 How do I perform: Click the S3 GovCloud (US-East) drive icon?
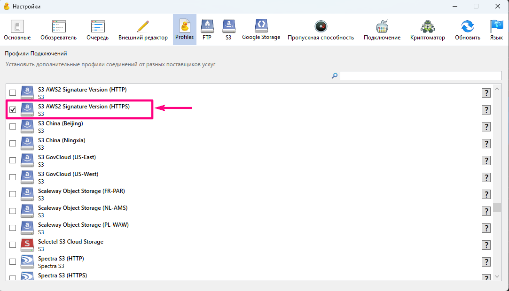coord(27,160)
